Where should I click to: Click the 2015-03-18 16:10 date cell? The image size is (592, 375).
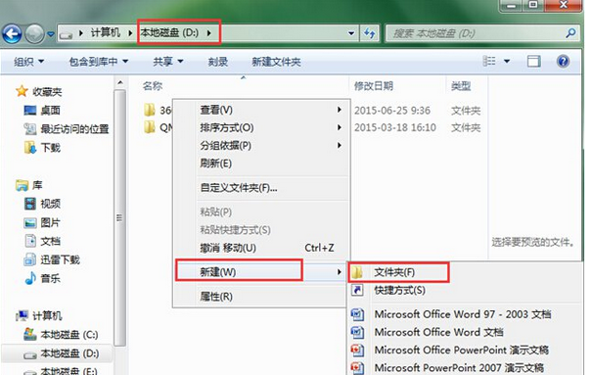(x=395, y=127)
